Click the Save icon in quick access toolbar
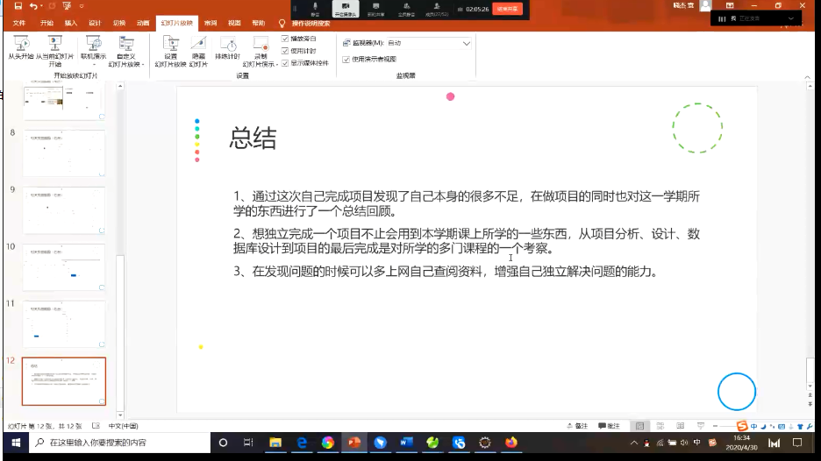Viewport: 821px width, 461px height. [x=18, y=6]
